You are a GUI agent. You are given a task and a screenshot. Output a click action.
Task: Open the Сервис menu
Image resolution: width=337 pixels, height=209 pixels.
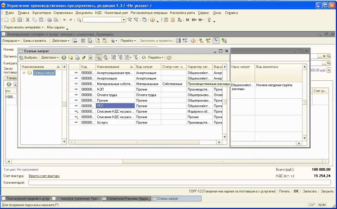tap(204, 13)
